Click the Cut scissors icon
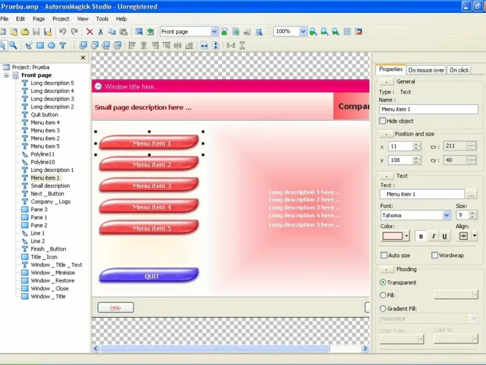 pos(100,32)
